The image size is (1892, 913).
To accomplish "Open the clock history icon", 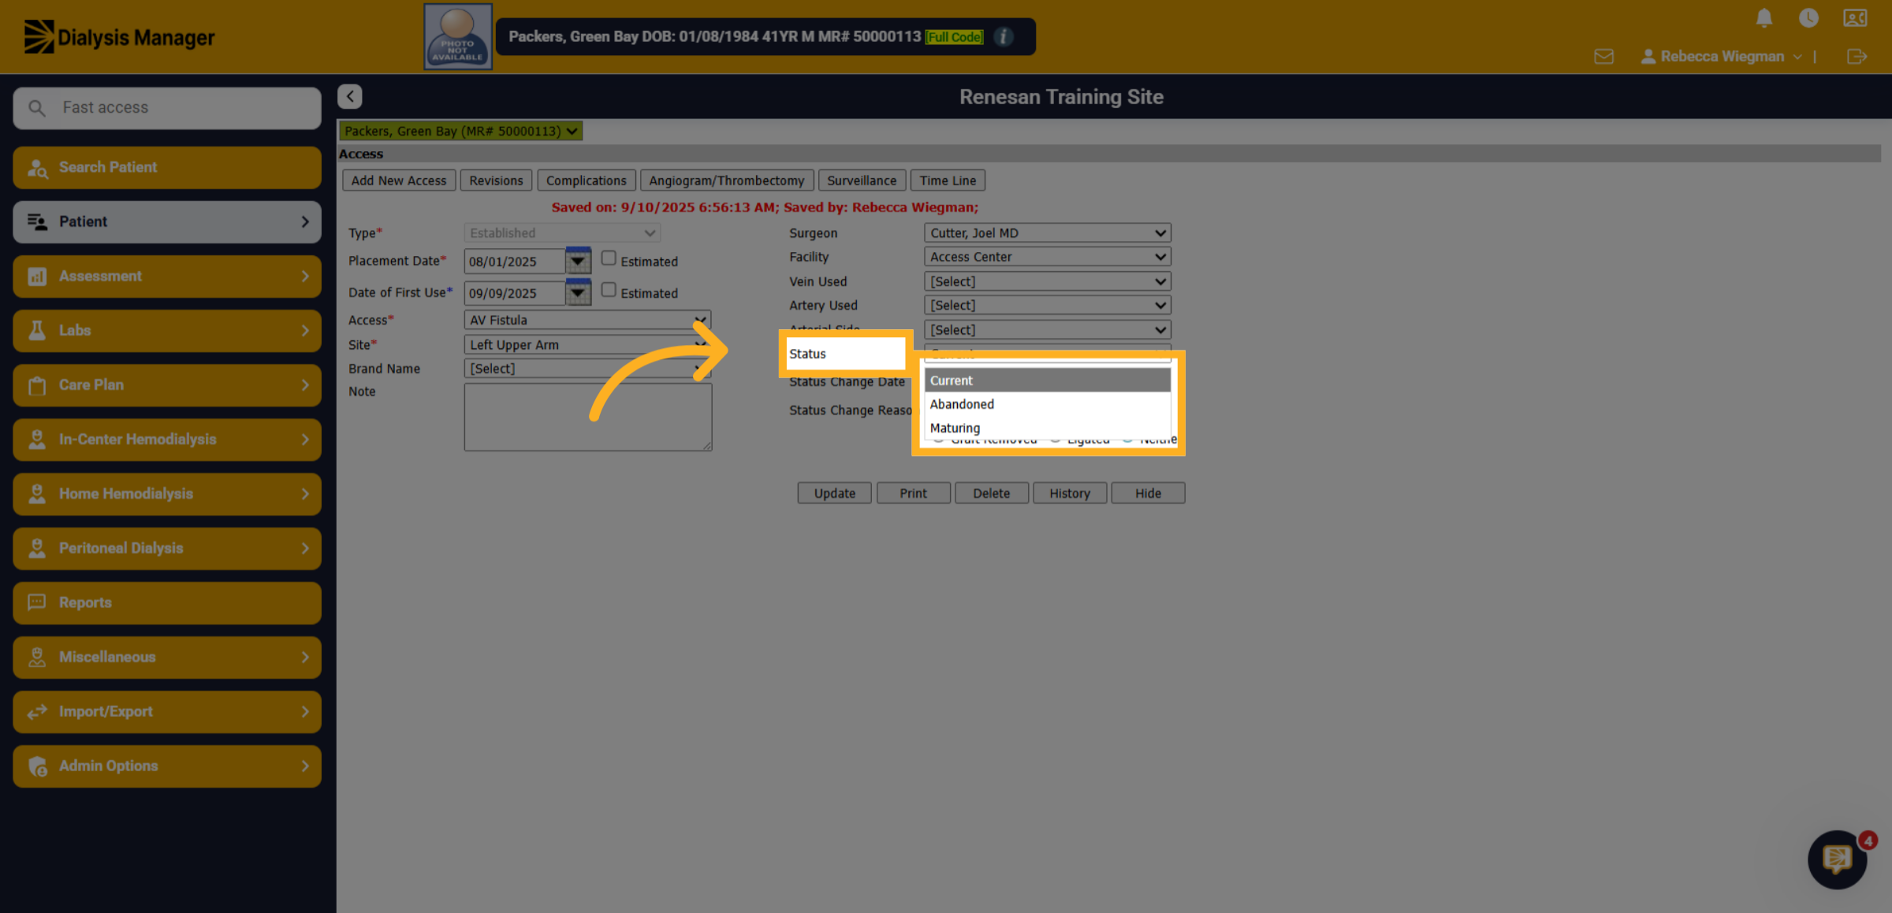I will pos(1808,17).
